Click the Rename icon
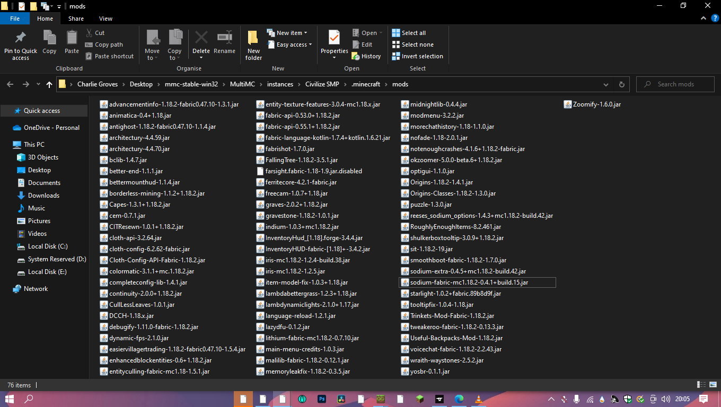 [x=224, y=38]
